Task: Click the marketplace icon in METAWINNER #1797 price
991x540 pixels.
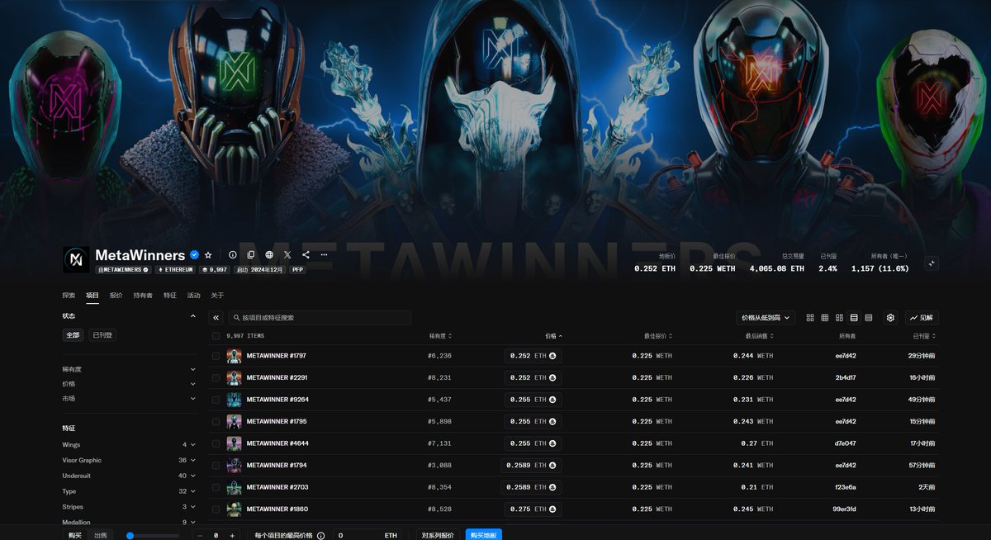Action: [552, 356]
